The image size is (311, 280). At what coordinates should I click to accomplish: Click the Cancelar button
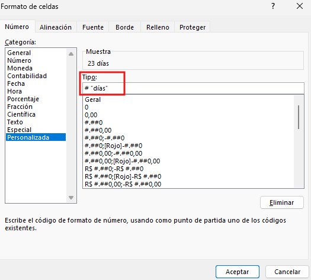(x=287, y=272)
